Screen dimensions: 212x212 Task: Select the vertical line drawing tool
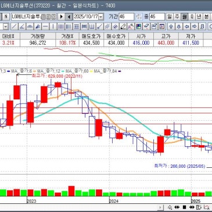coord(53,26)
